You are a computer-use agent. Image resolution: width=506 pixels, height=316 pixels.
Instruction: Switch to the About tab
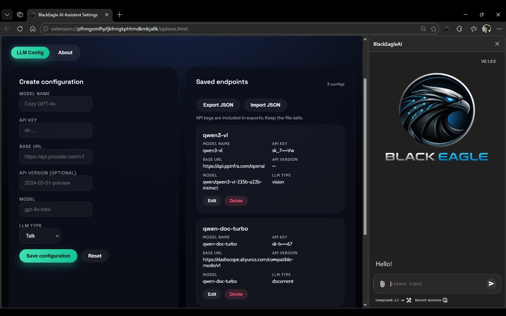pos(65,53)
